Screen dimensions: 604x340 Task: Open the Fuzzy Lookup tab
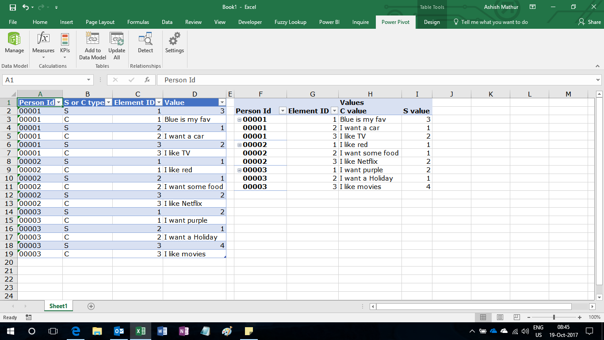click(290, 22)
